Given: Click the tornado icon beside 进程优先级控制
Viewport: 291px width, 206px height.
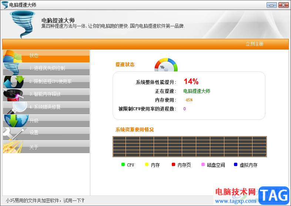Looking at the screenshot, I should tap(11, 69).
